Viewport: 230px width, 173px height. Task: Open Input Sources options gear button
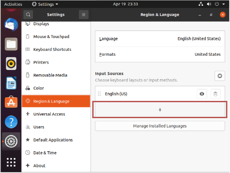coord(220,76)
